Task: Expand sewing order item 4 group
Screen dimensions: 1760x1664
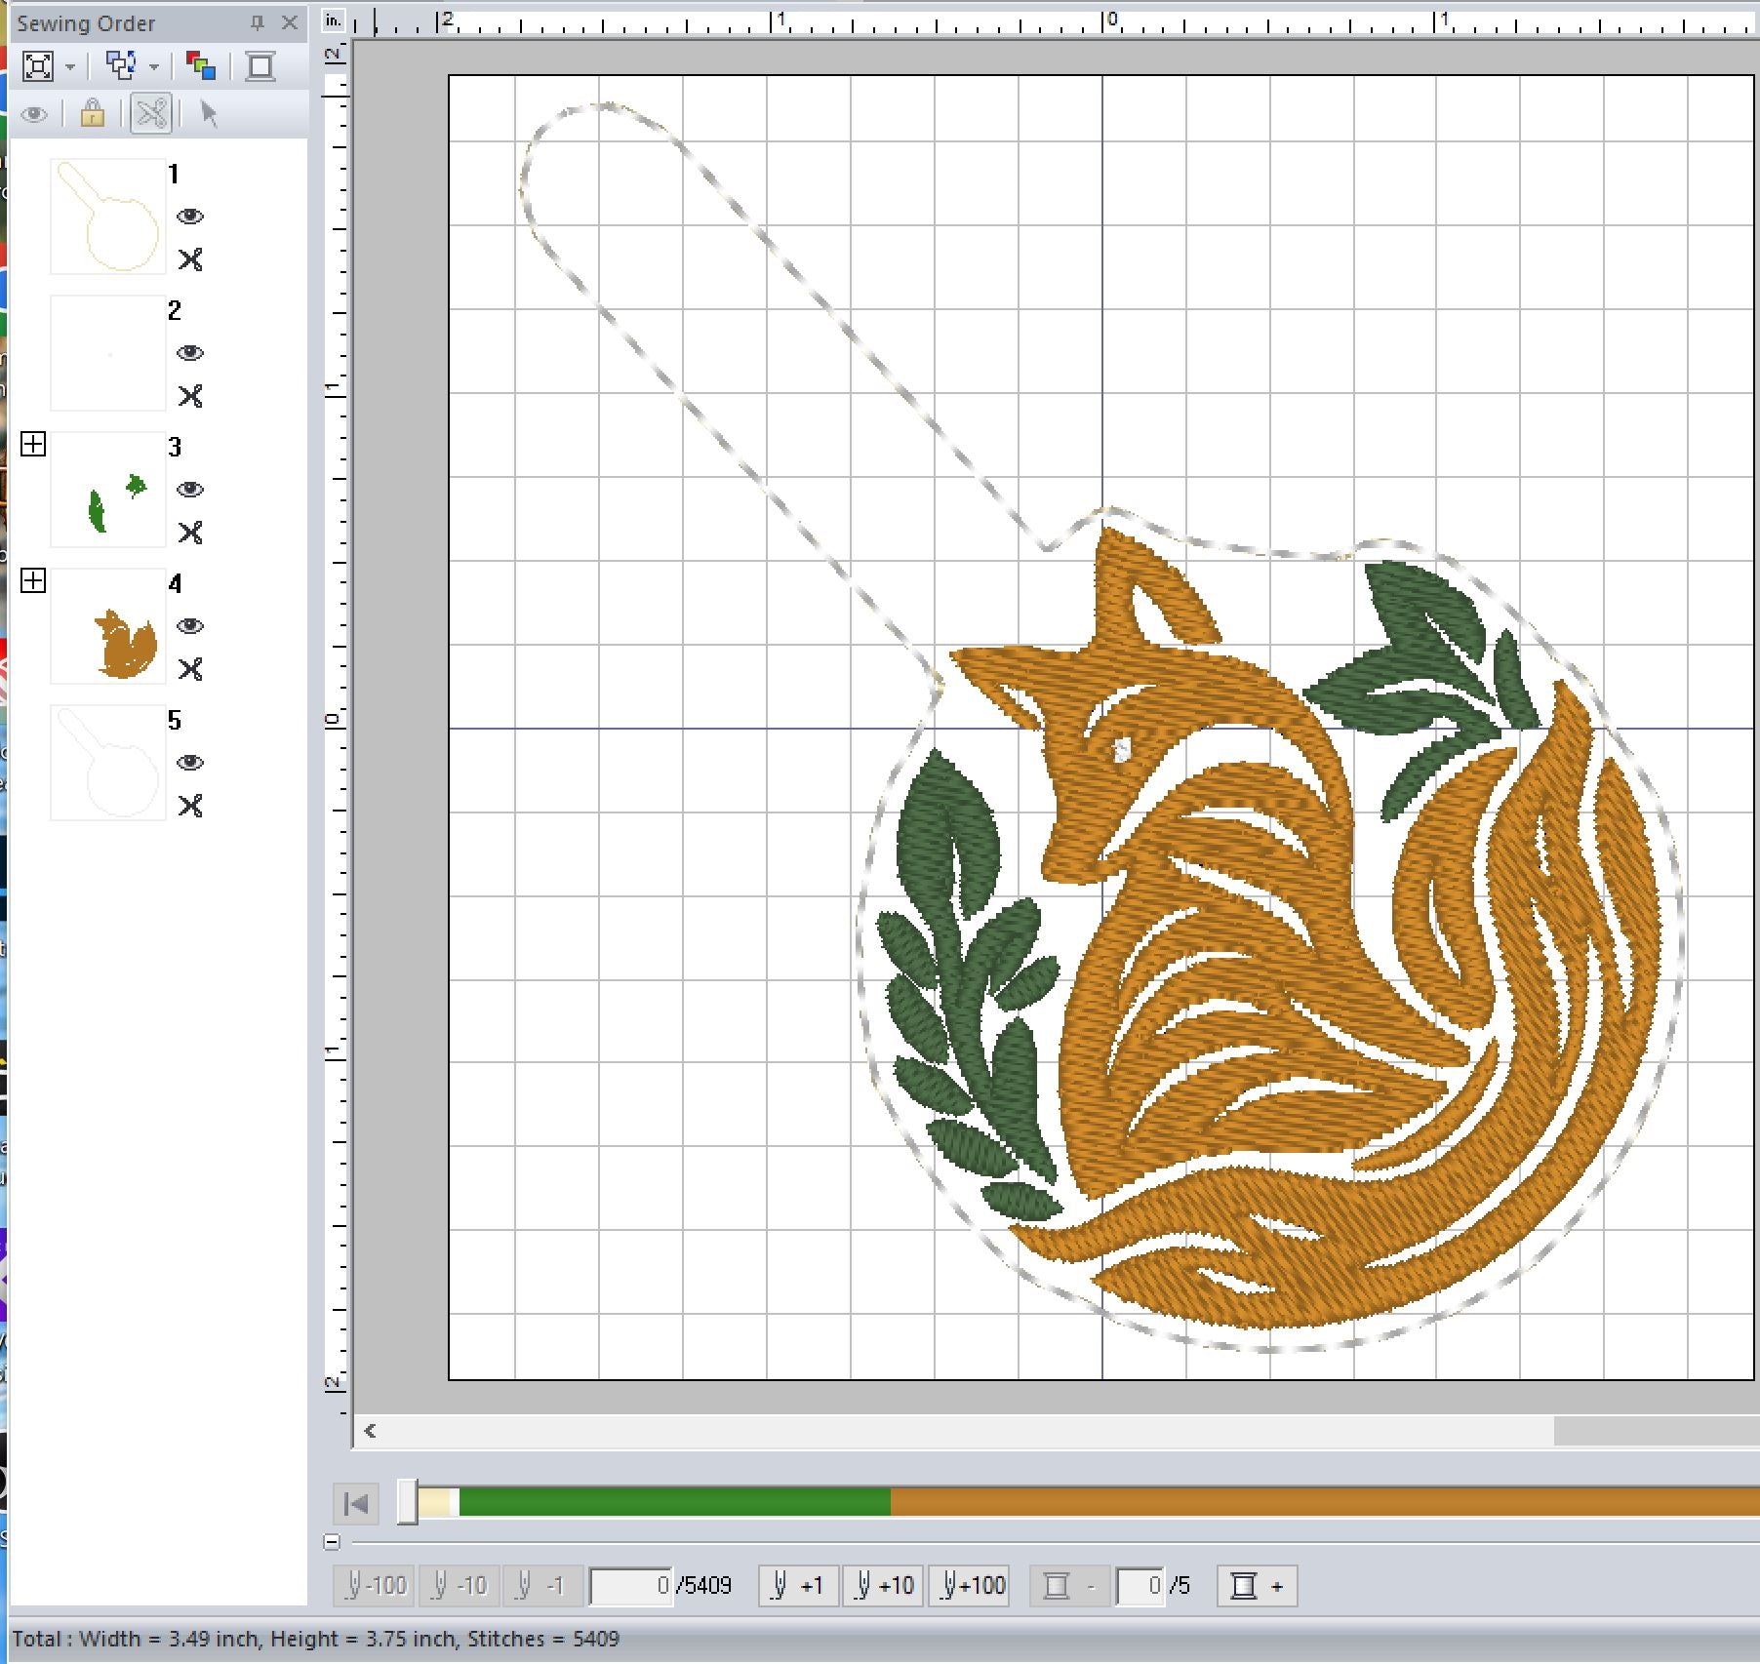Action: (x=33, y=581)
